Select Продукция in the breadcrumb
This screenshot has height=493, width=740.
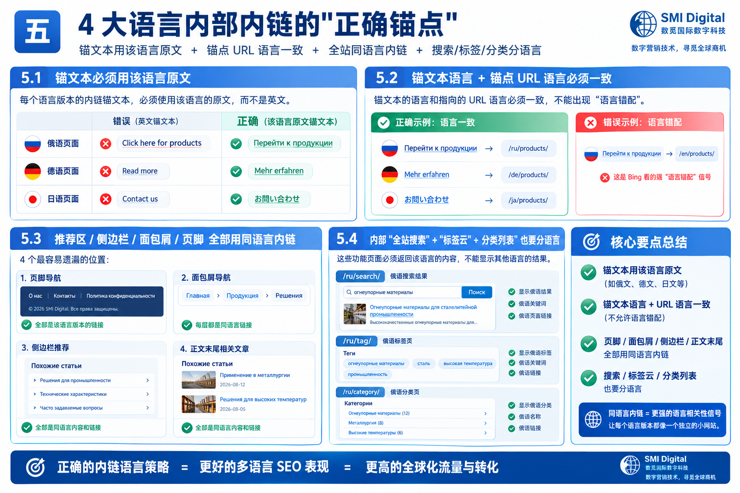pos(242,296)
